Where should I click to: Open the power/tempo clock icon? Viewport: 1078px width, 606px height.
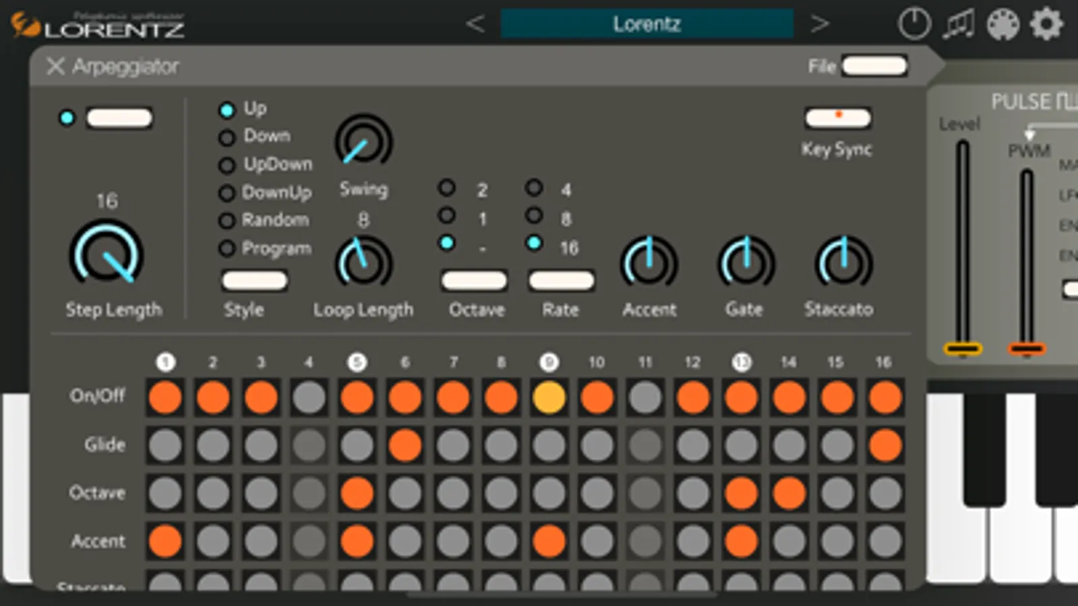pyautogui.click(x=914, y=24)
